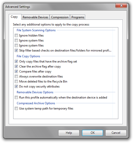
Task: Open the Compression tab
Action: coord(60,17)
